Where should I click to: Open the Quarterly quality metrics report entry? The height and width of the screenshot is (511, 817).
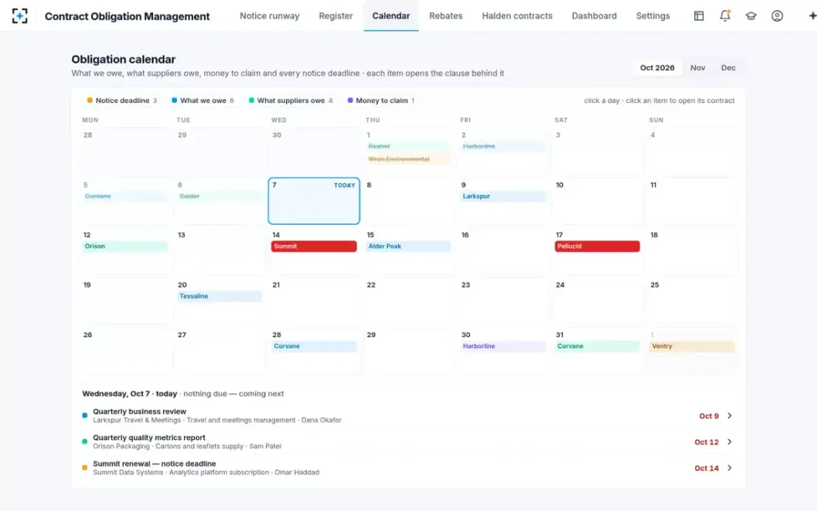click(408, 442)
